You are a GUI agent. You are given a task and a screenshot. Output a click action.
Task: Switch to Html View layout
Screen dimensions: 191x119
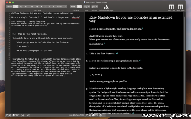180,7
